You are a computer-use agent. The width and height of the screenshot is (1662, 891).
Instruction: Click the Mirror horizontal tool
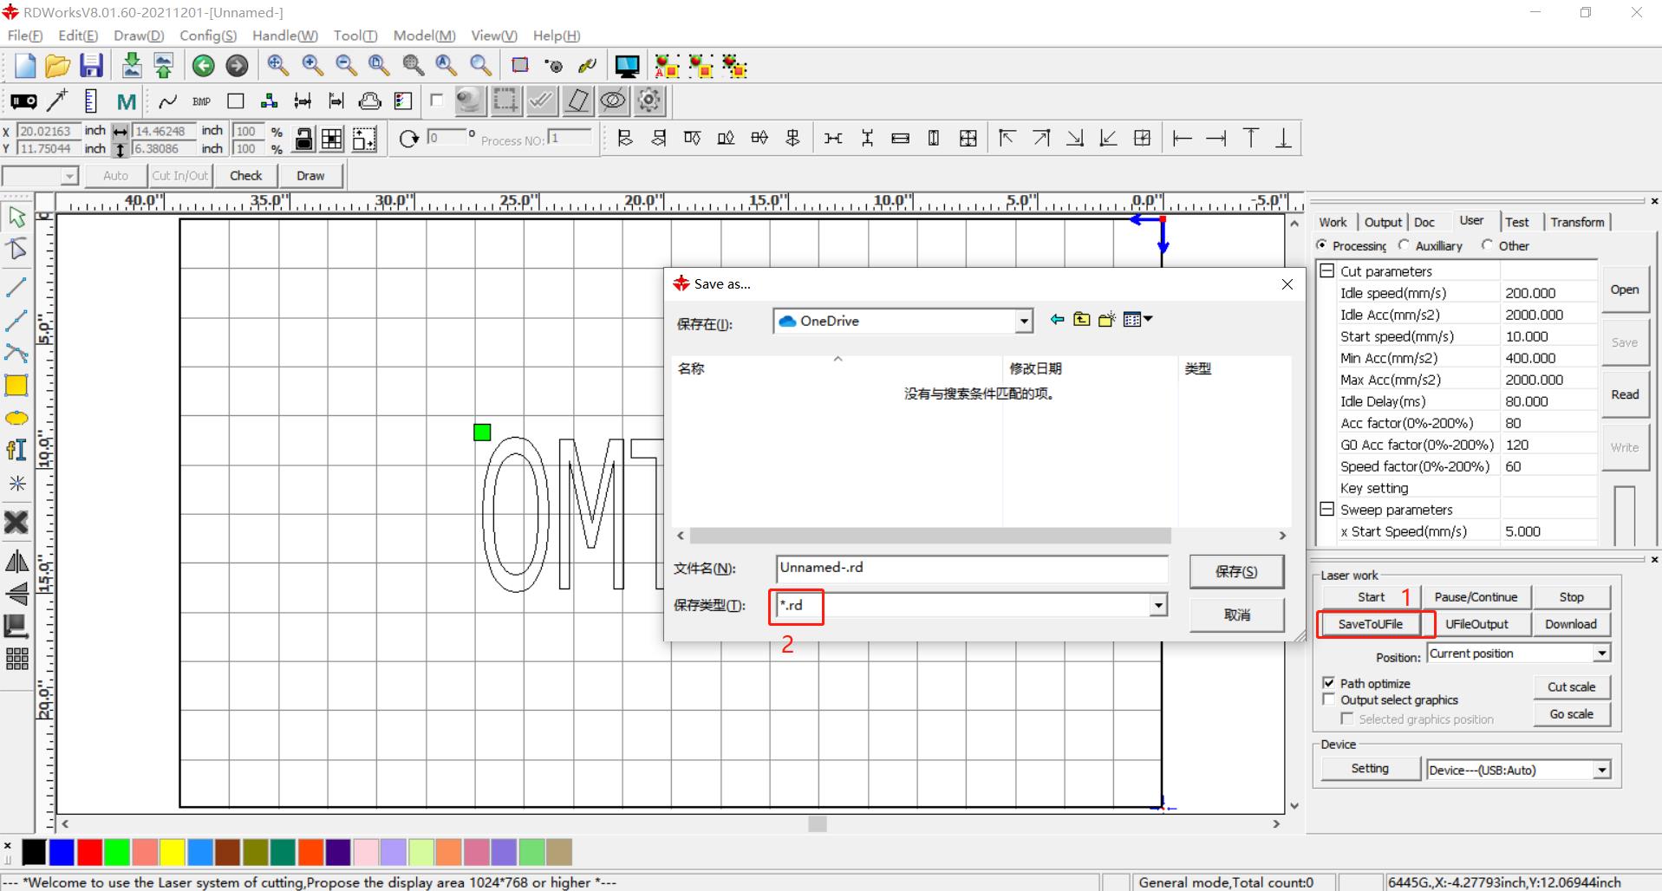(16, 562)
